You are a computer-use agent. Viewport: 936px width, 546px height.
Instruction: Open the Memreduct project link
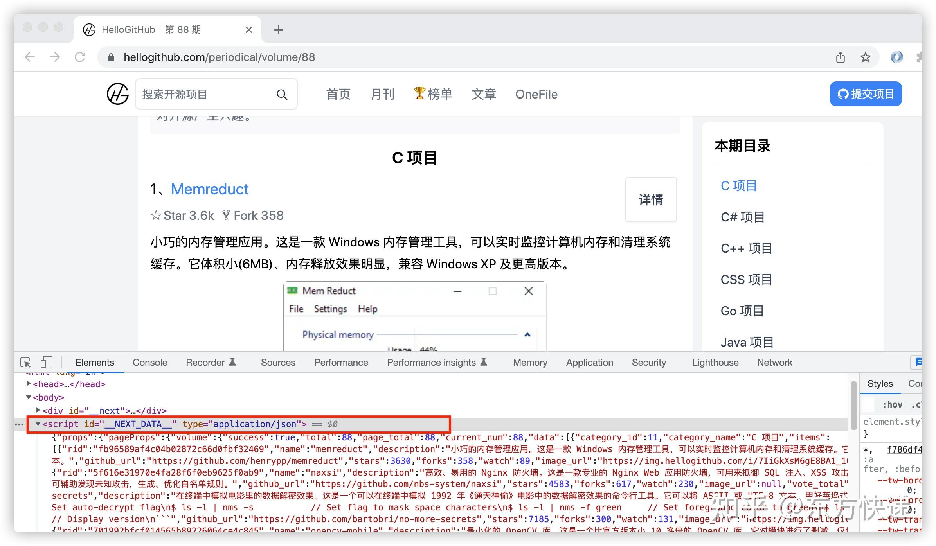209,189
